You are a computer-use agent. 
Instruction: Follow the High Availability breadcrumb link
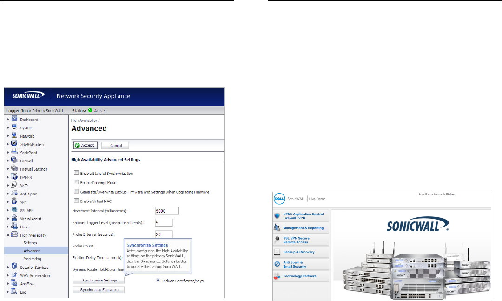tap(84, 120)
